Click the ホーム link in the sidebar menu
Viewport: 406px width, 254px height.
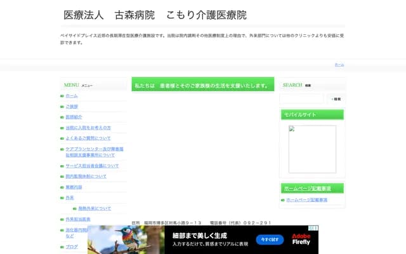72,95
